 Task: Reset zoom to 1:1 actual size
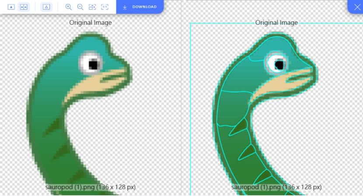tap(105, 7)
